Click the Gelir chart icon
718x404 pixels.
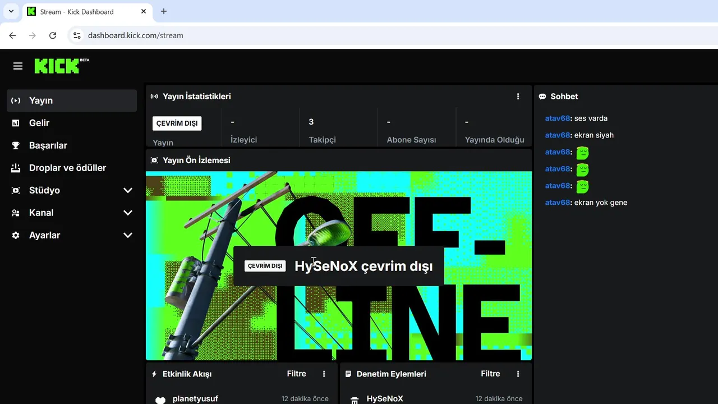point(16,123)
